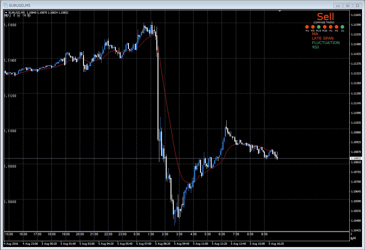Image resolution: width=365 pixels, height=250 pixels.
Task: Click the 1.11400 level label on left
Action: click(x=10, y=60)
